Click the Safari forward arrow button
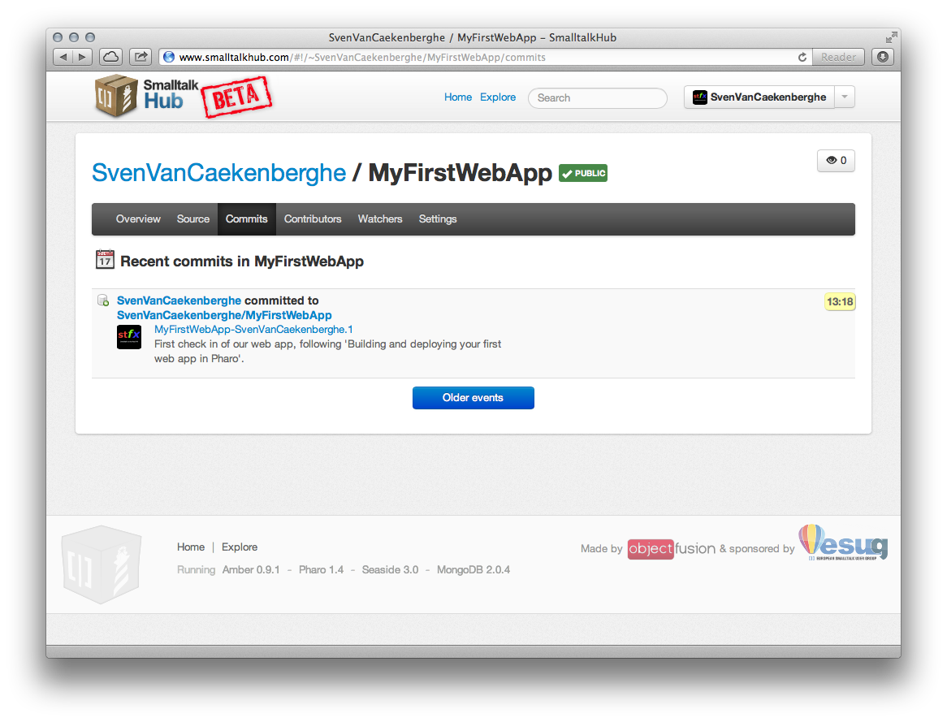Image resolution: width=947 pixels, height=722 pixels. tap(82, 57)
